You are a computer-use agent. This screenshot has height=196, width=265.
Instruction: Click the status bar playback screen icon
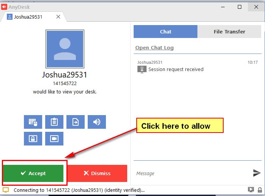pos(251,190)
